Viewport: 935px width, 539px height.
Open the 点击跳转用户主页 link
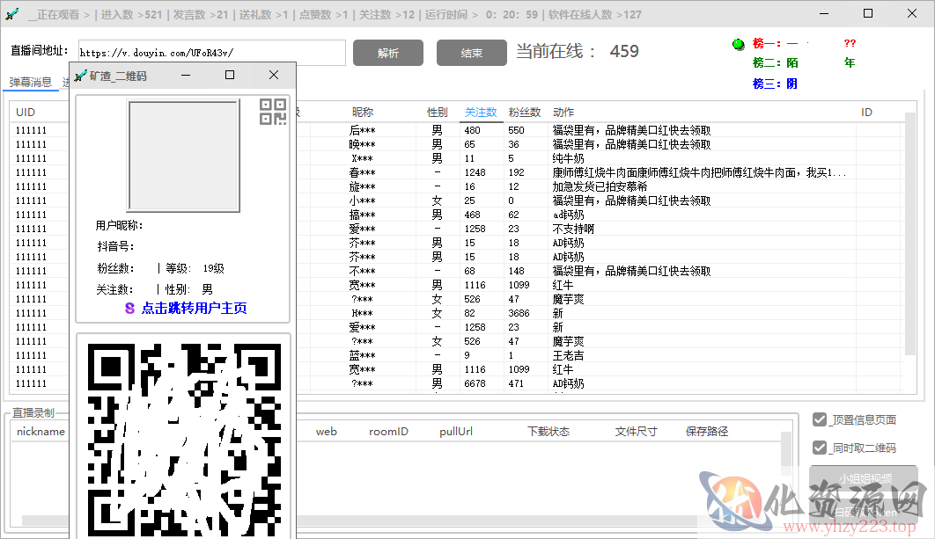[x=194, y=308]
